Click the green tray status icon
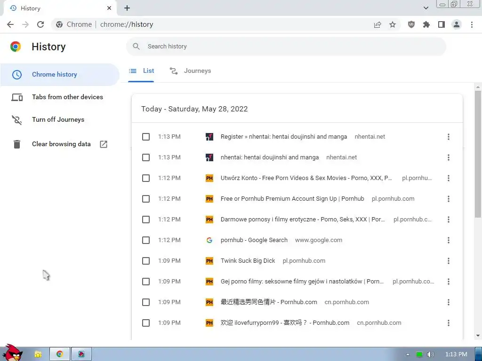This screenshot has width=482, height=361. coord(419,354)
